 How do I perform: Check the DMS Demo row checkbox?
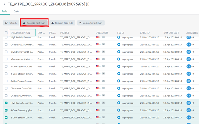coord(6,52)
